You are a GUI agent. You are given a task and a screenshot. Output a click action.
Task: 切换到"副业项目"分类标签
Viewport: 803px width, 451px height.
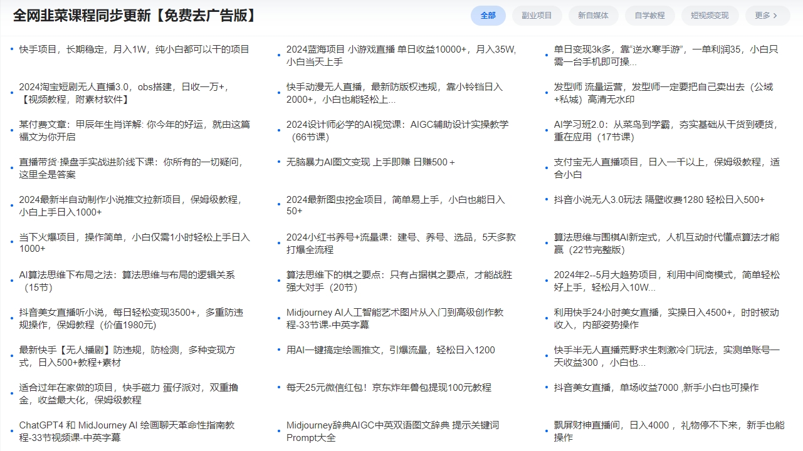(537, 16)
